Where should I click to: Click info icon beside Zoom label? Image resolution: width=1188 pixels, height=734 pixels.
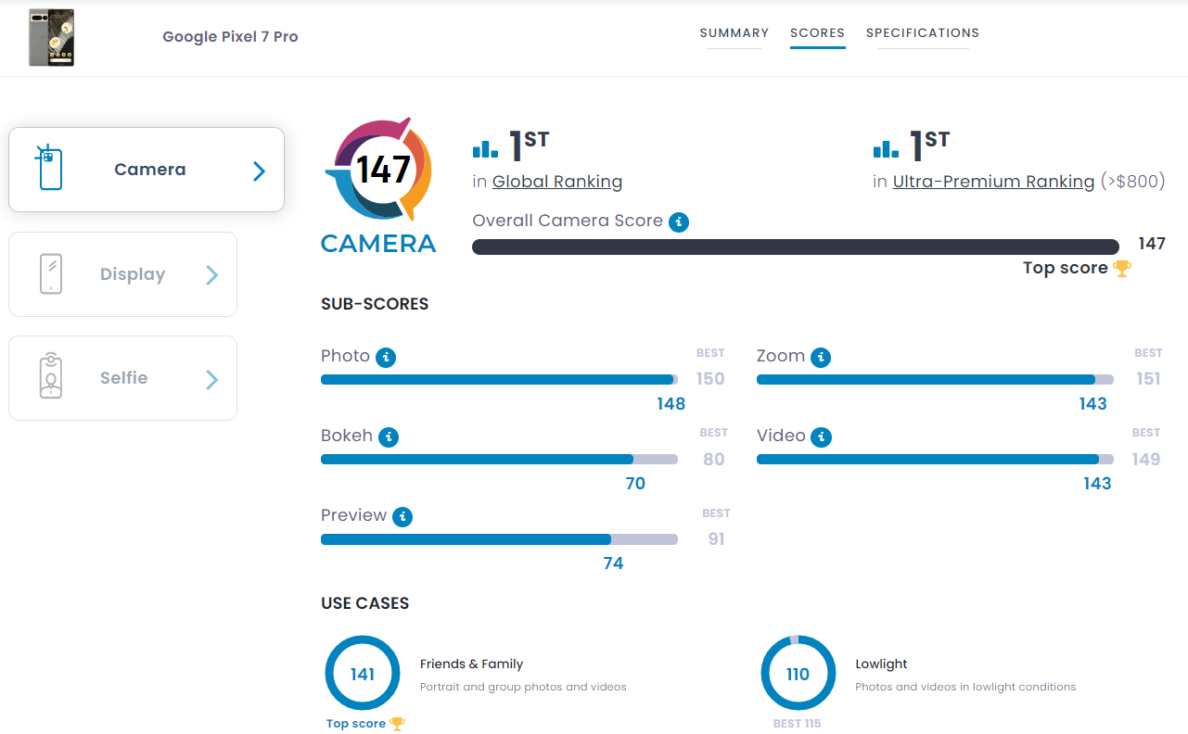click(x=820, y=357)
